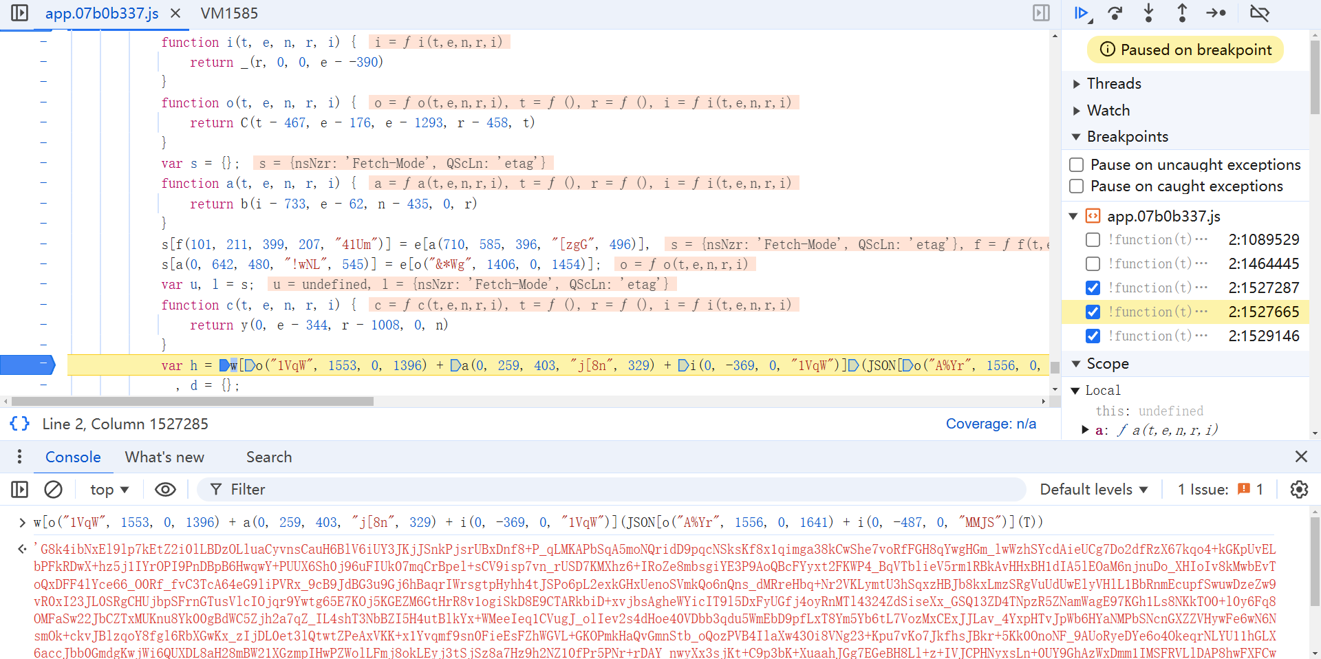
Task: Switch to the VM1585 tab
Action: [x=229, y=13]
